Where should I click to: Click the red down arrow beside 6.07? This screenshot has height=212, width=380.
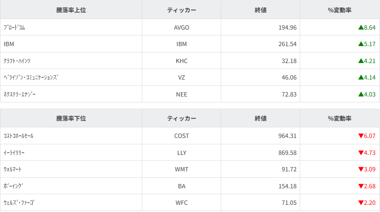(360, 136)
